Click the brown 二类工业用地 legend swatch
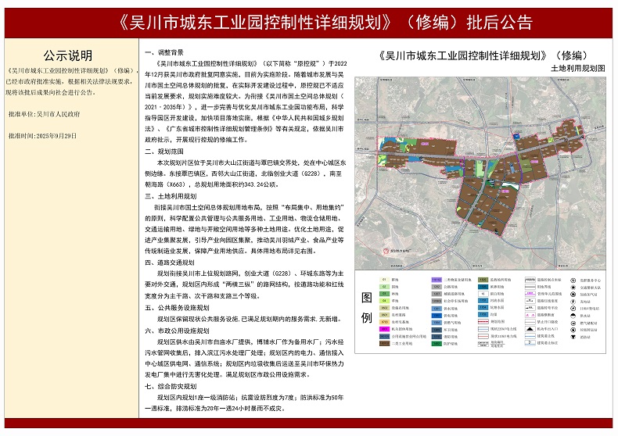 coord(384,344)
